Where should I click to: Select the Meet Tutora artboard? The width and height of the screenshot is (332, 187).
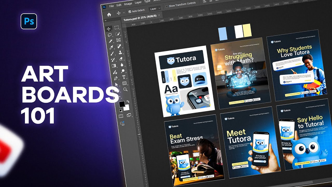pos(250,142)
